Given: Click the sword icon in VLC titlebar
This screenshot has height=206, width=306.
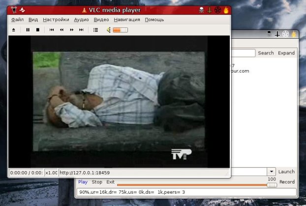Looking at the screenshot, I should coord(210,10).
